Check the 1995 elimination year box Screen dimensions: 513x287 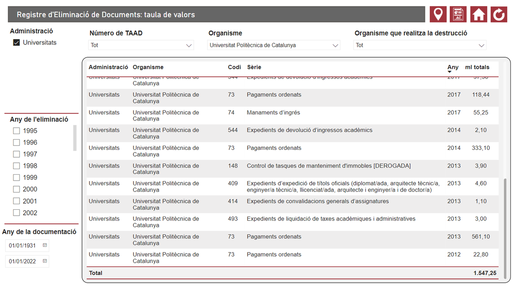pos(17,131)
